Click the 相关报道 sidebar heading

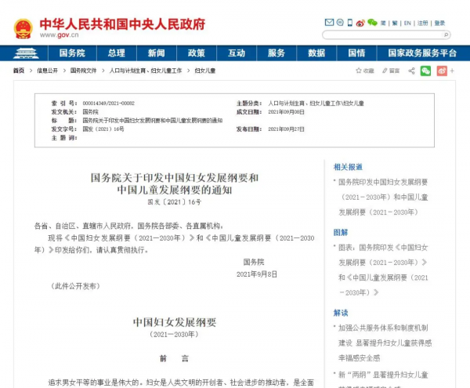point(348,167)
